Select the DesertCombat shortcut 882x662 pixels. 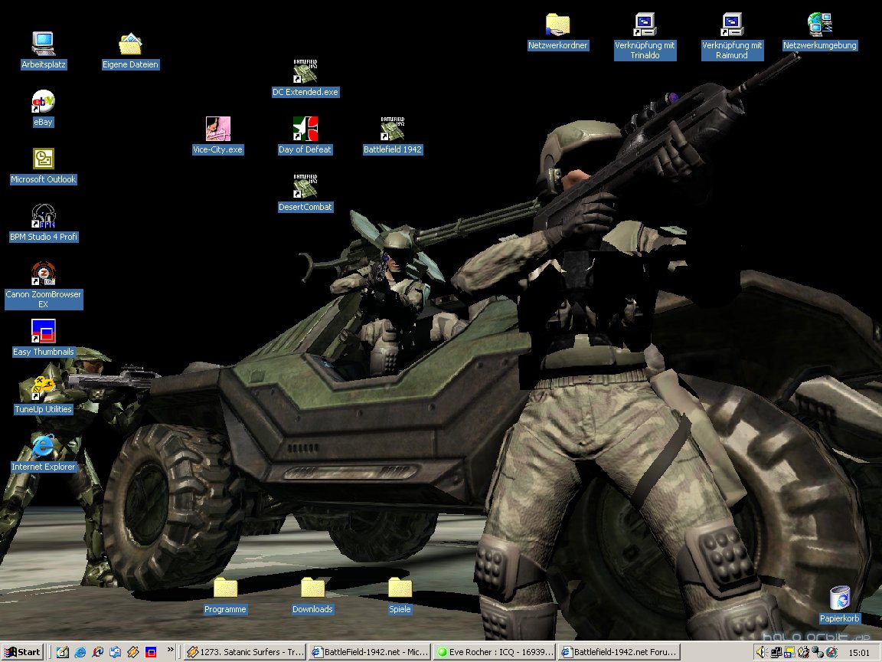click(x=305, y=193)
